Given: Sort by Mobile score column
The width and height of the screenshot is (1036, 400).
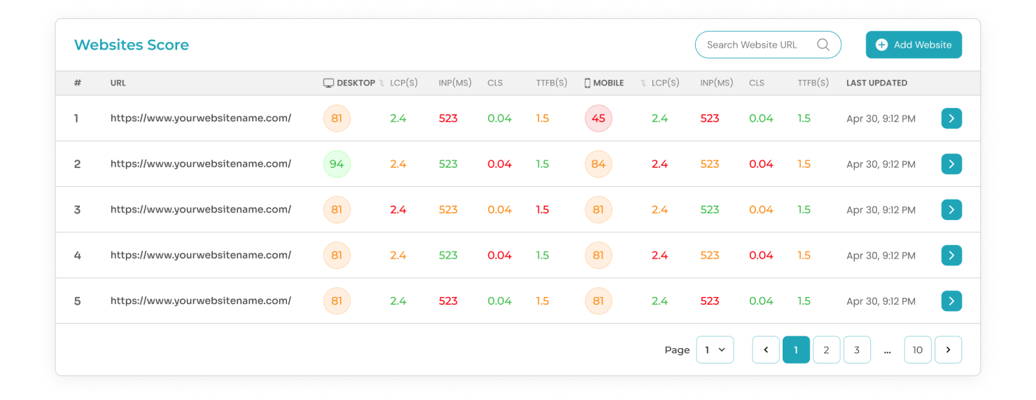Looking at the screenshot, I should coord(643,83).
